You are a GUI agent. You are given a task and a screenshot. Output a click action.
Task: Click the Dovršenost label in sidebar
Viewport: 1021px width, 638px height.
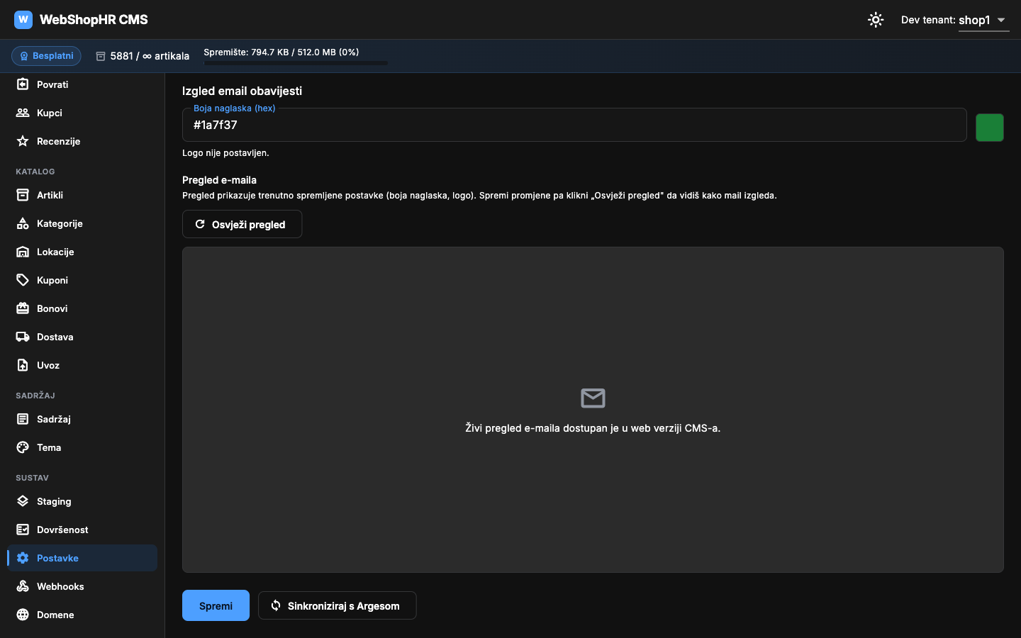[x=62, y=530]
